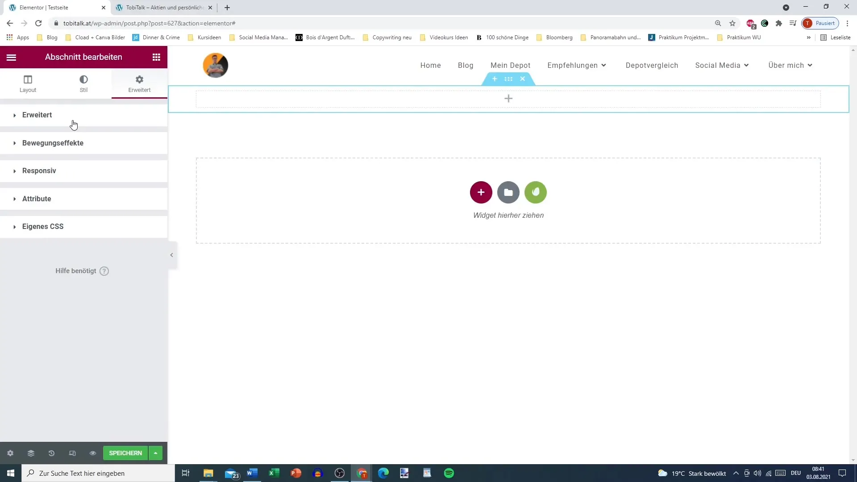
Task: Close the Elementor Testseite tab
Action: [x=104, y=8]
